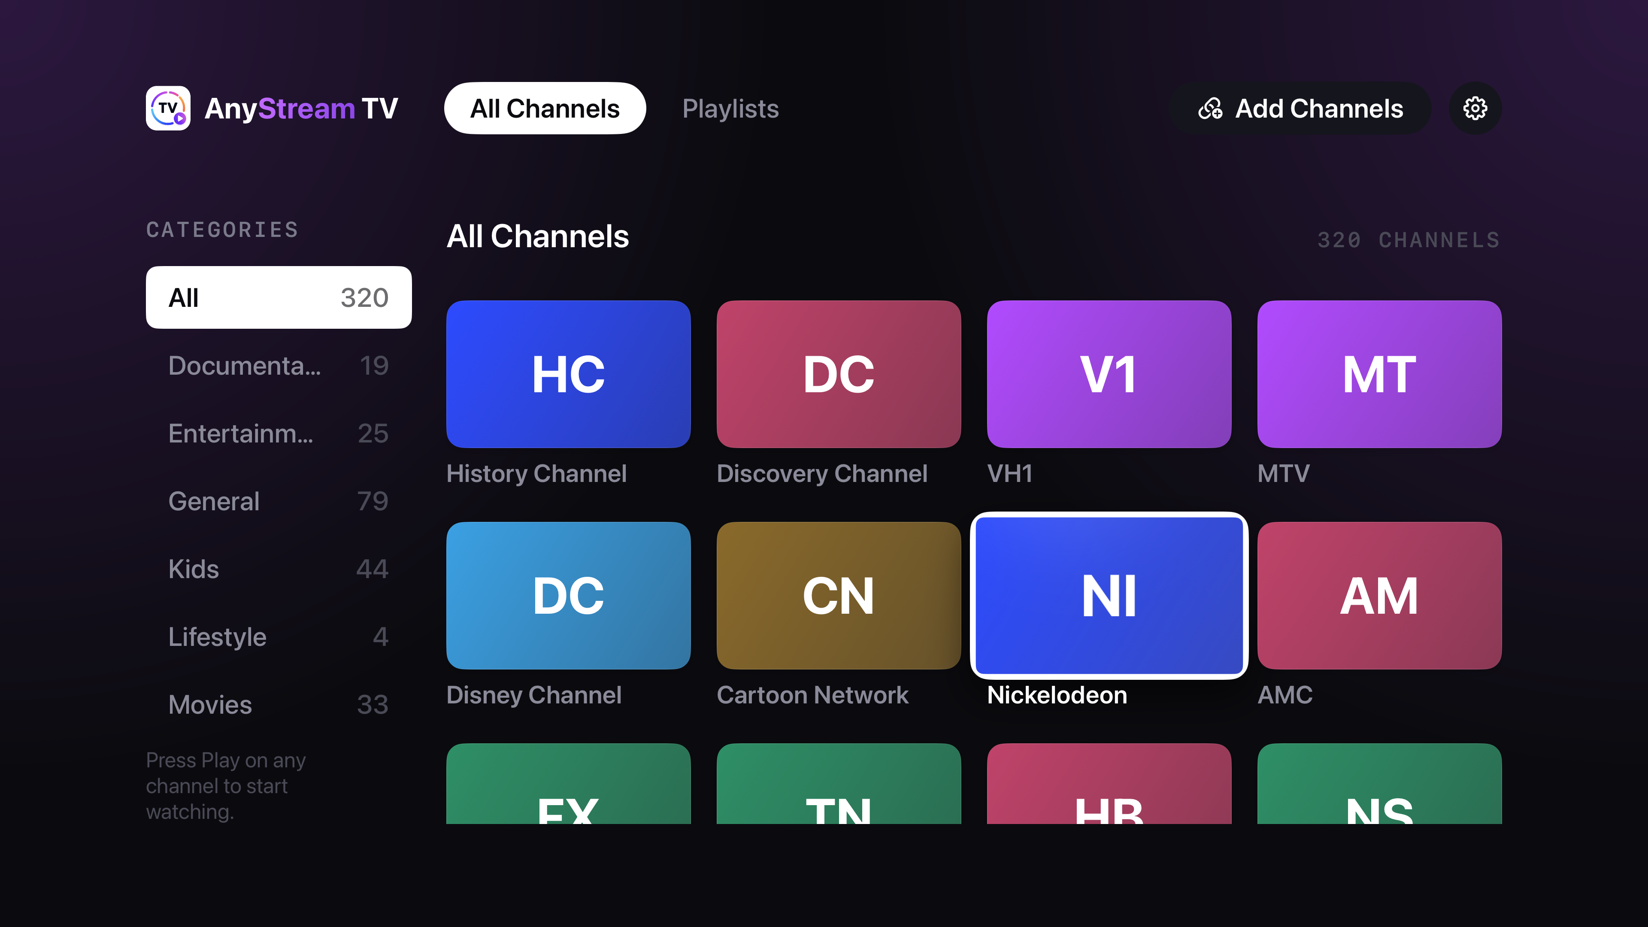Image resolution: width=1648 pixels, height=927 pixels.
Task: Click the AnyStream TV logo icon
Action: tap(168, 108)
